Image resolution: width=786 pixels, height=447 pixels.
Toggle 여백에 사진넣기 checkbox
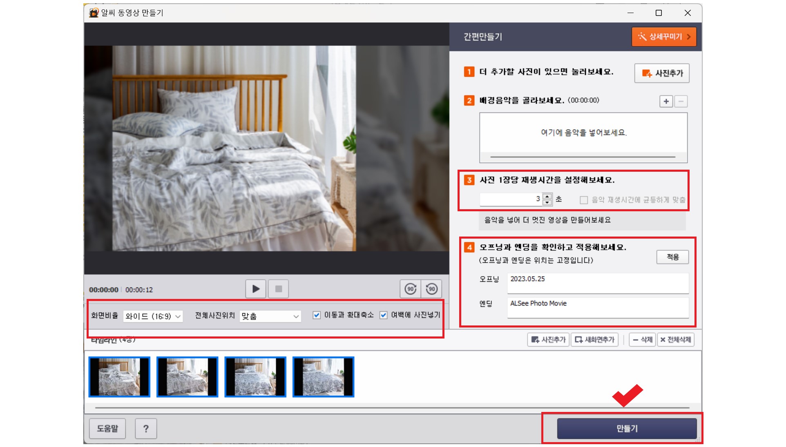[x=383, y=315]
